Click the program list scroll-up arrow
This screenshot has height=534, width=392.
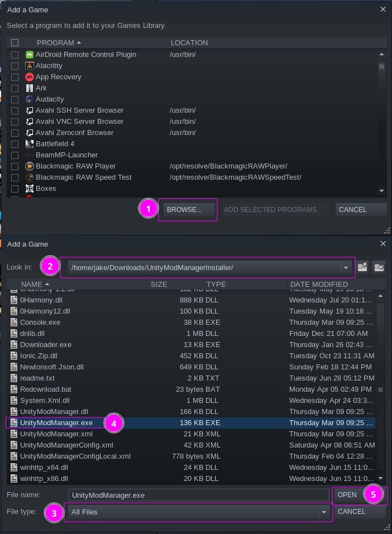(382, 55)
